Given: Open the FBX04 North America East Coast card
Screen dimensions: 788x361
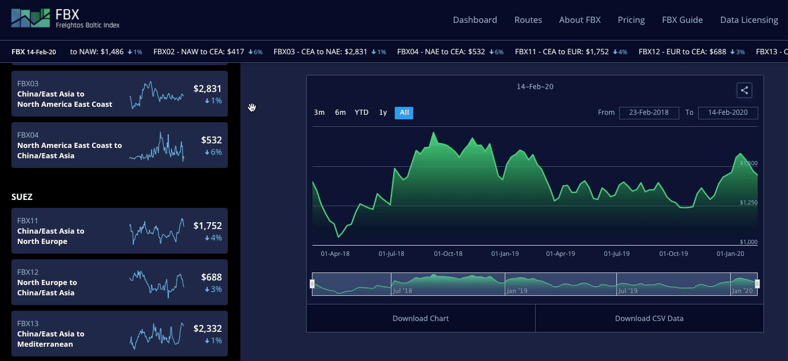Looking at the screenshot, I should [x=120, y=145].
